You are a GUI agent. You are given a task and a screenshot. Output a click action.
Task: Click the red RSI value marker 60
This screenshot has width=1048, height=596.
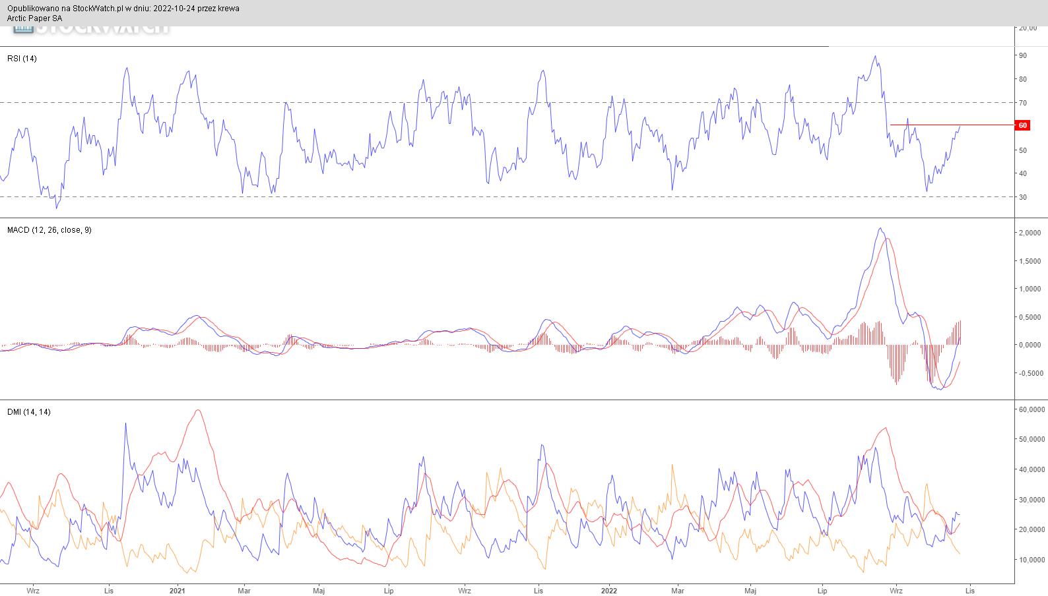click(1022, 125)
